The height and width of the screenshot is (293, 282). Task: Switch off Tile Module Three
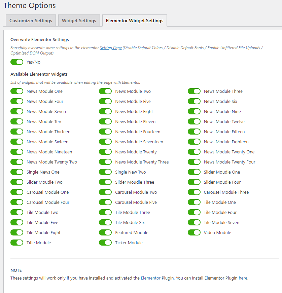pos(105,212)
